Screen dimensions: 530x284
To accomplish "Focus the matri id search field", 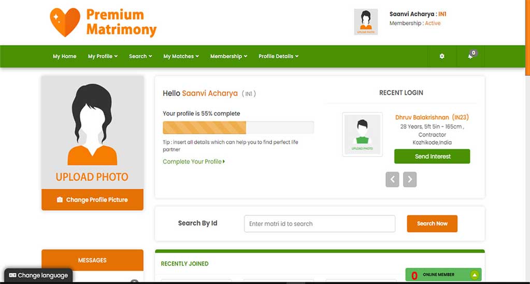I will click(x=320, y=224).
